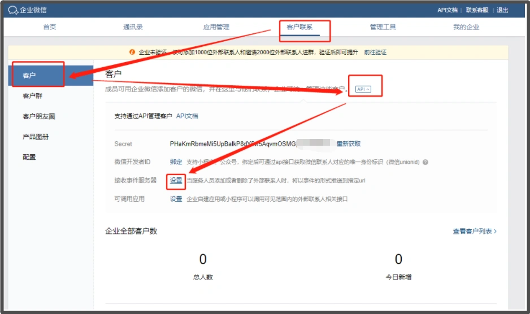This screenshot has height=314, width=530.
Task: Click the Secret label
Action: [123, 143]
